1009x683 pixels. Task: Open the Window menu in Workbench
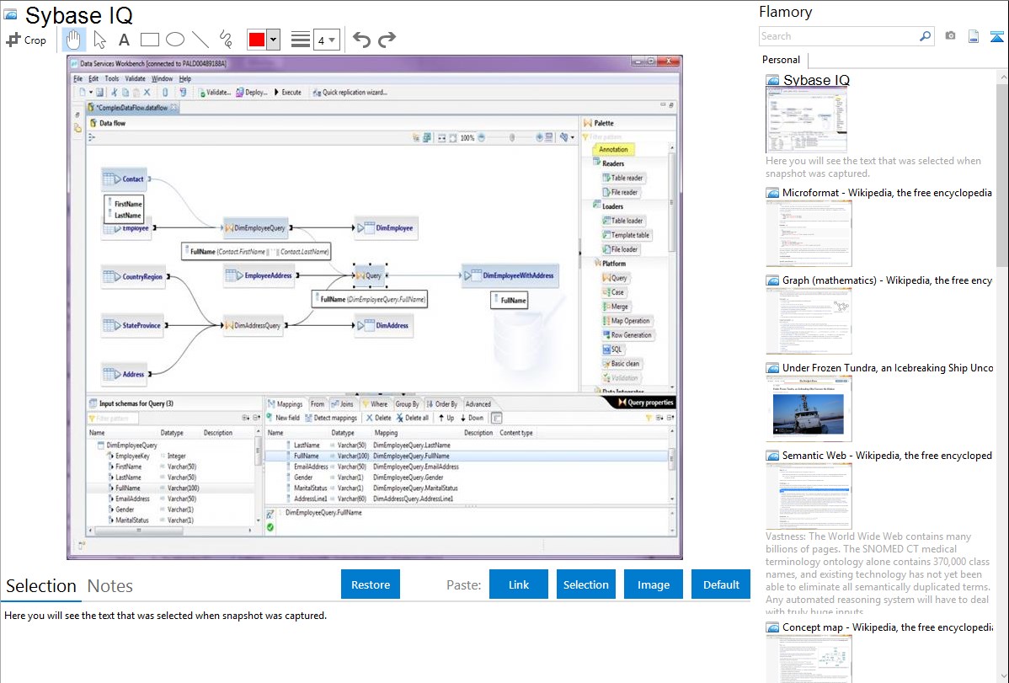pos(163,78)
